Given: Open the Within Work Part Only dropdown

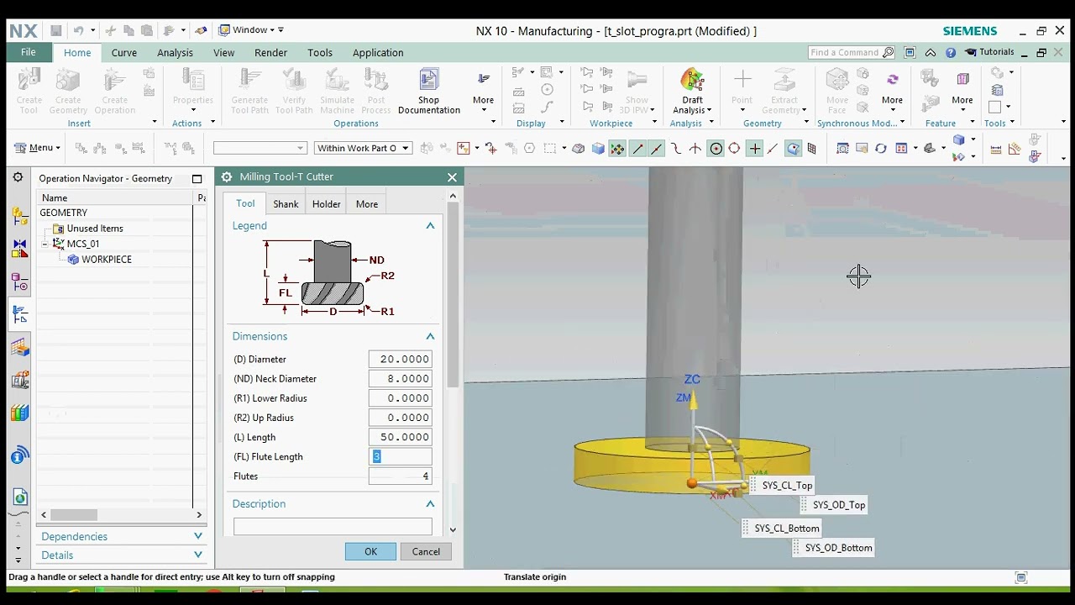Looking at the screenshot, I should point(363,148).
